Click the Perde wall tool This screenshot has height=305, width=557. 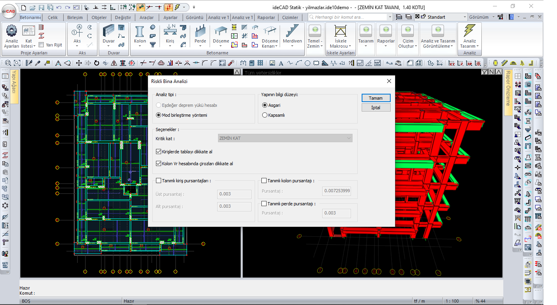200,33
